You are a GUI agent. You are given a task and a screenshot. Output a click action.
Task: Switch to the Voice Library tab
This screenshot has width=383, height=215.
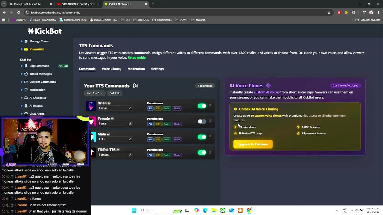pos(111,69)
